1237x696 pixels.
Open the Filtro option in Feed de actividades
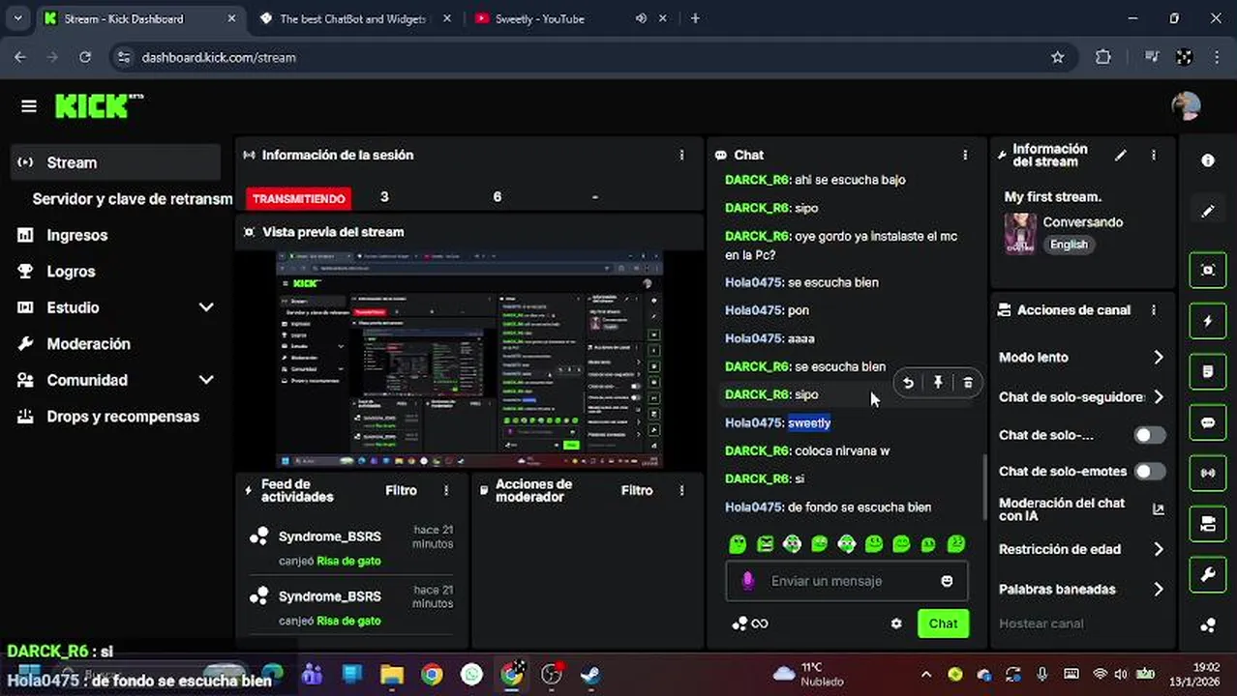pos(401,490)
